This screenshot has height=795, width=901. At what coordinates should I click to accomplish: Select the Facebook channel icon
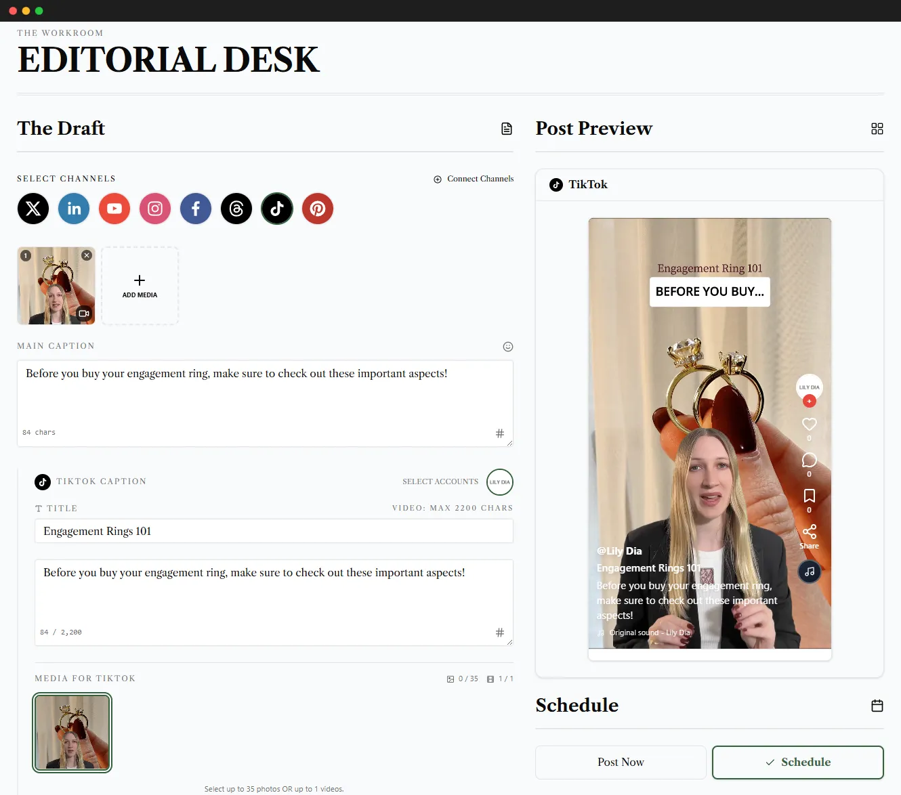pyautogui.click(x=195, y=209)
